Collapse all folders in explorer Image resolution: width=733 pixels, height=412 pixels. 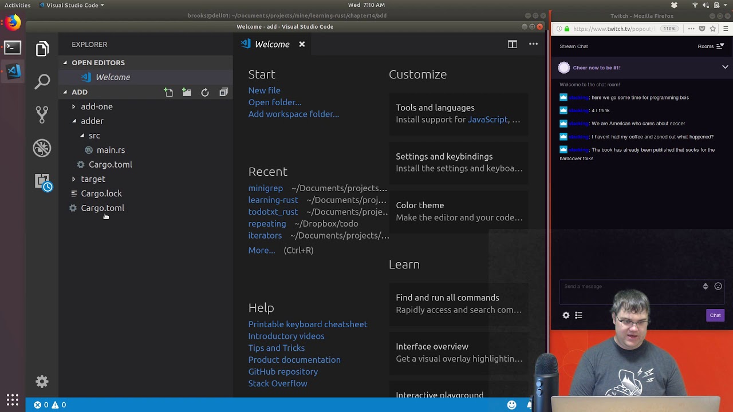click(223, 92)
